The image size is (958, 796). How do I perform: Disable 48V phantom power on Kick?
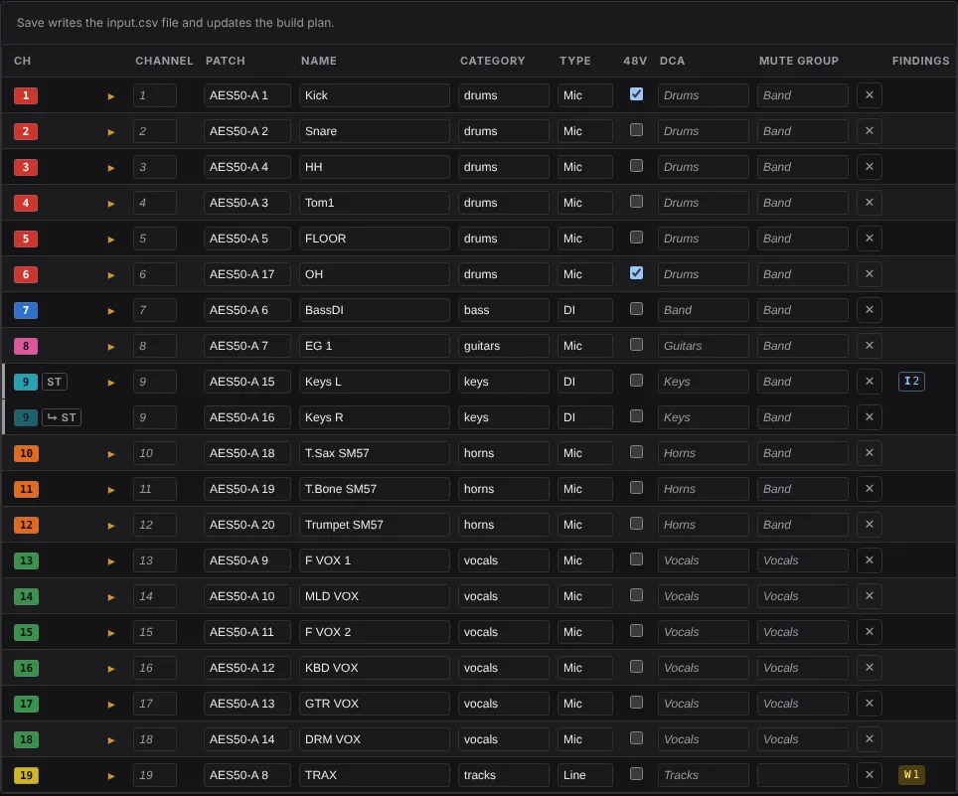(636, 94)
